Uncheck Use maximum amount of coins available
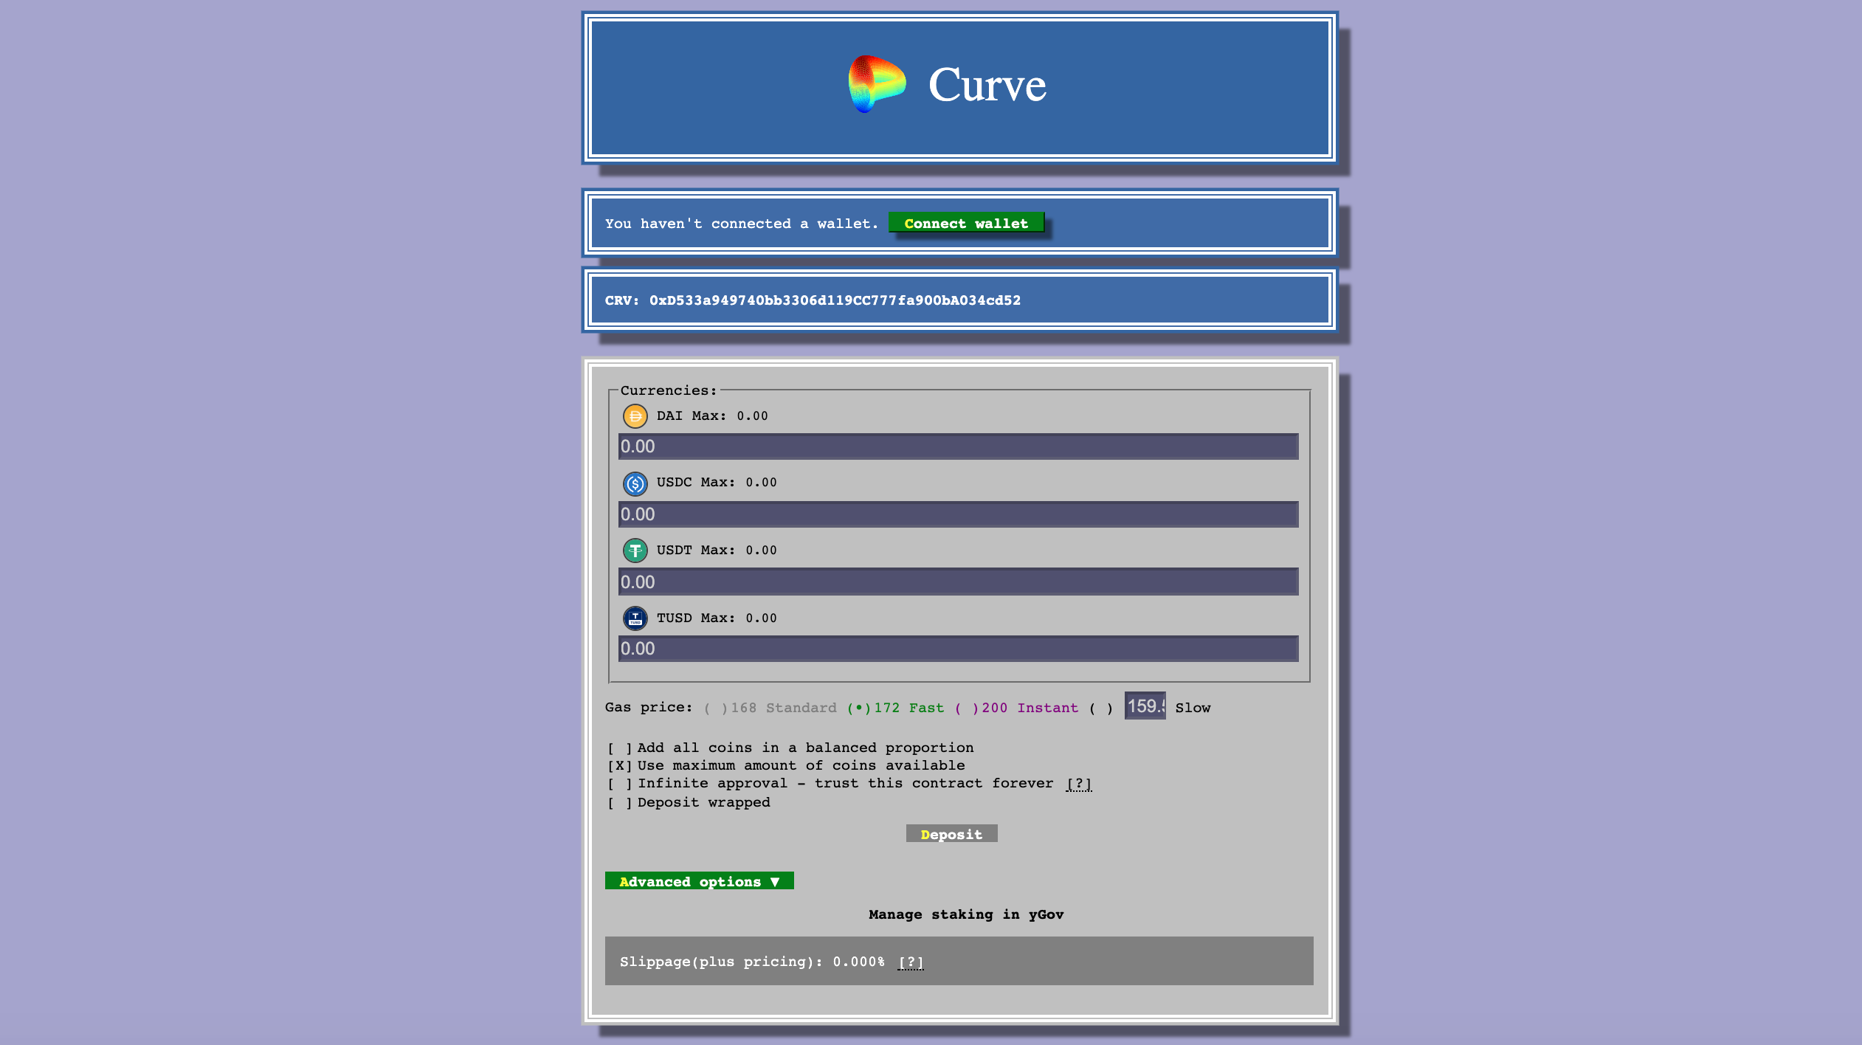This screenshot has height=1045, width=1862. click(620, 766)
